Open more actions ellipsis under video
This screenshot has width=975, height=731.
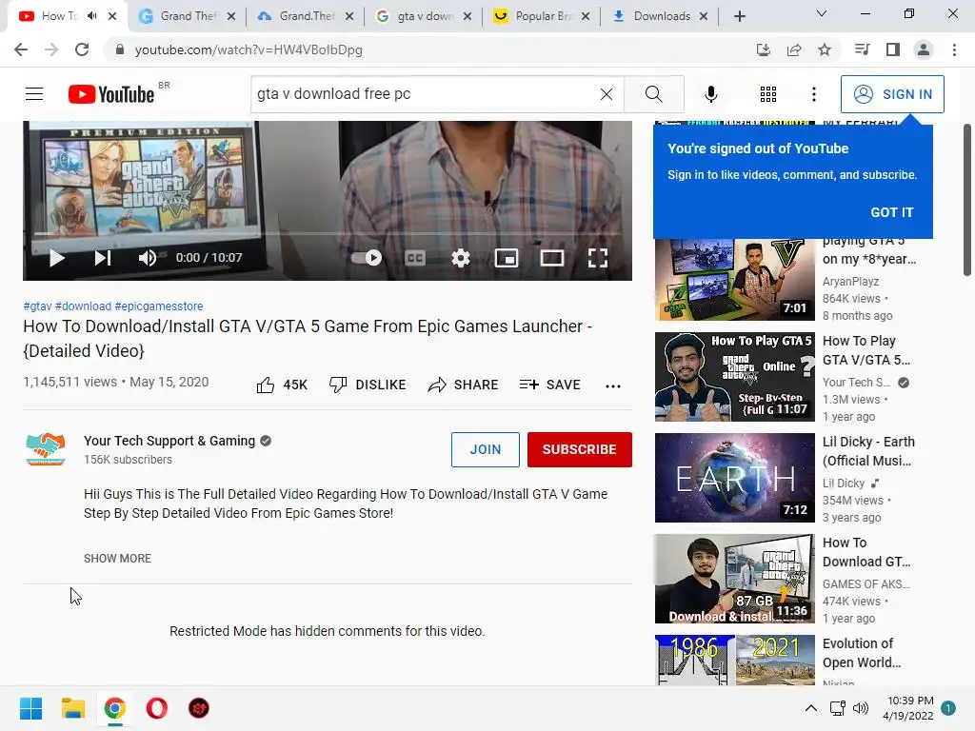click(x=613, y=386)
